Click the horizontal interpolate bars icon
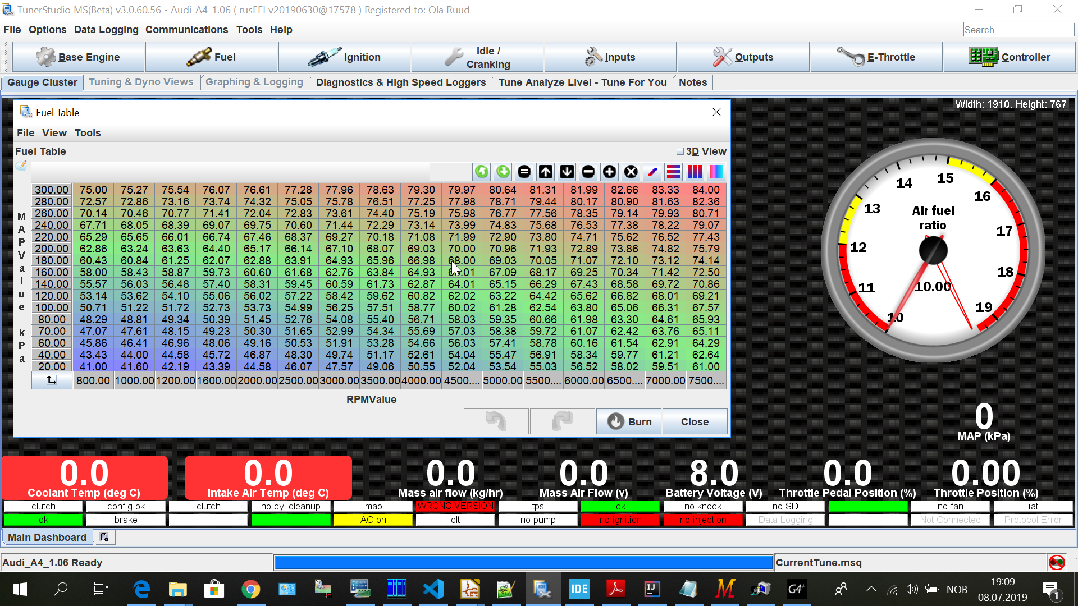The image size is (1078, 606). tap(674, 172)
